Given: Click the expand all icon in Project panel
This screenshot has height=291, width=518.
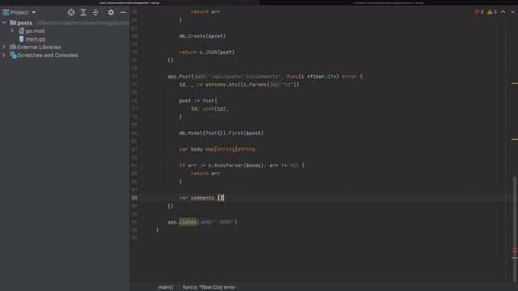Looking at the screenshot, I should click(83, 13).
